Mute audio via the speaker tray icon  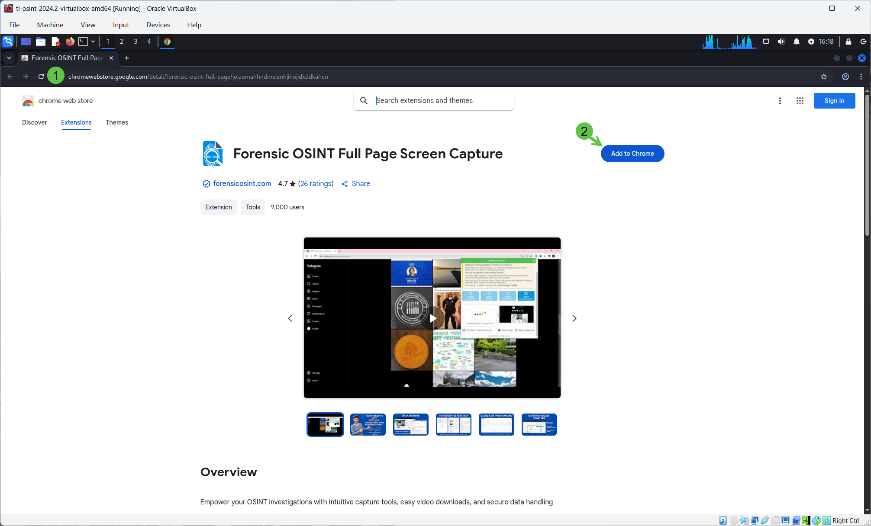[x=781, y=41]
